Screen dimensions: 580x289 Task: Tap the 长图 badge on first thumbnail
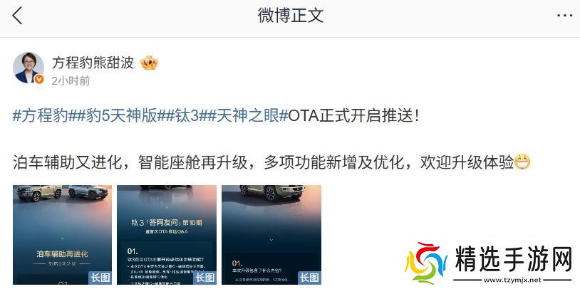(100, 278)
